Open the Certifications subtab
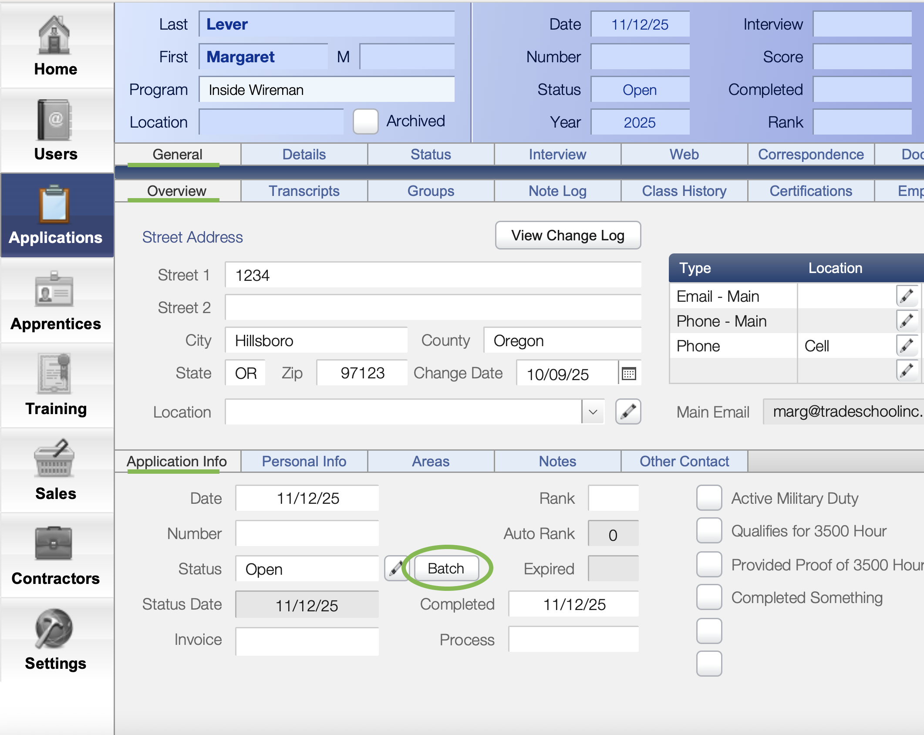 [811, 191]
